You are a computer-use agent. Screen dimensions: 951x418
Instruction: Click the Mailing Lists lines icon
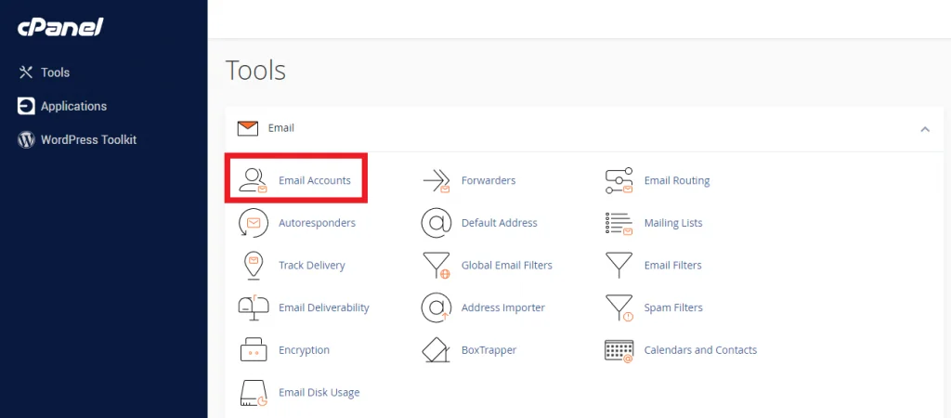click(x=619, y=223)
